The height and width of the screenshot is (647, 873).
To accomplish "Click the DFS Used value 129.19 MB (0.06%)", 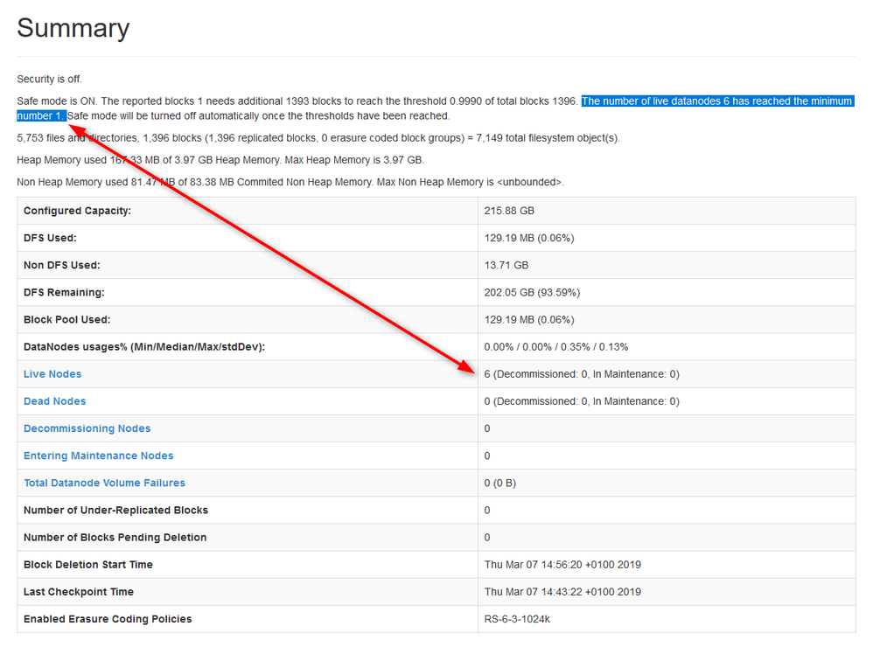I will point(529,238).
